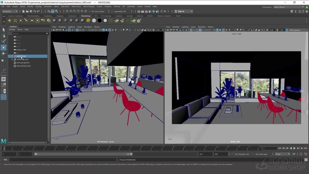Switch to the Rendering shelf tab

(x=85, y=16)
